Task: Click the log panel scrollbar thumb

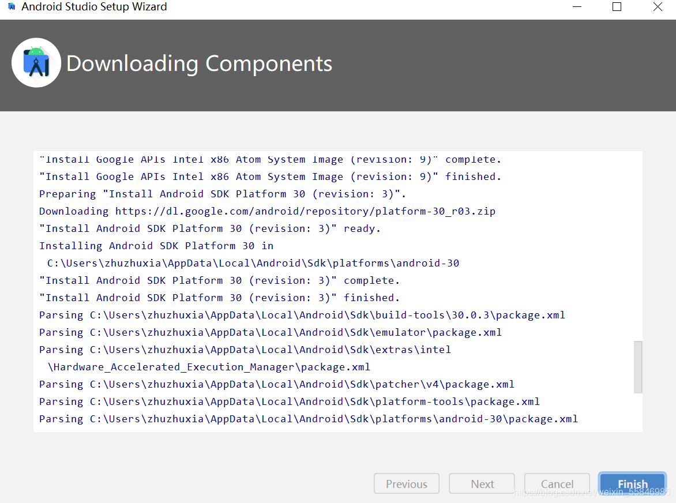Action: click(637, 367)
